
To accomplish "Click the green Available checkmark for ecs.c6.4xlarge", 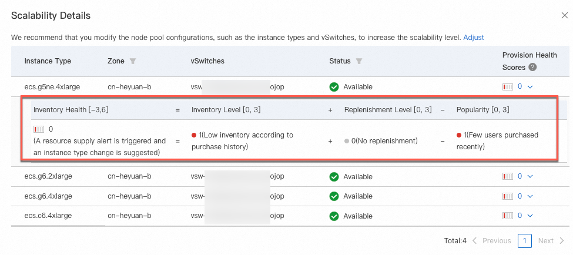I will tap(334, 216).
